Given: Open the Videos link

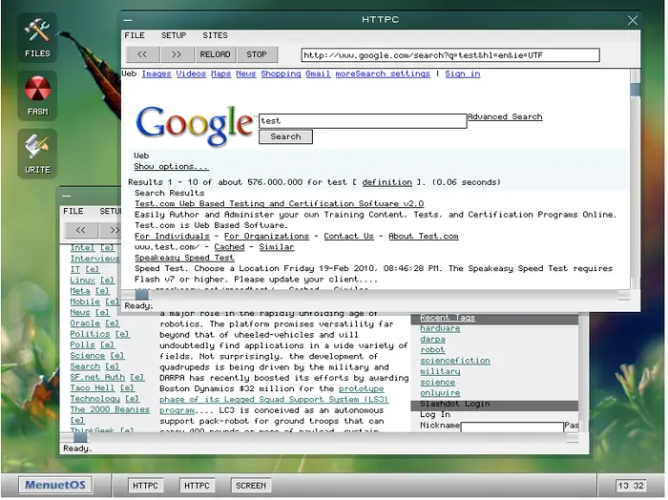Looking at the screenshot, I should [191, 73].
